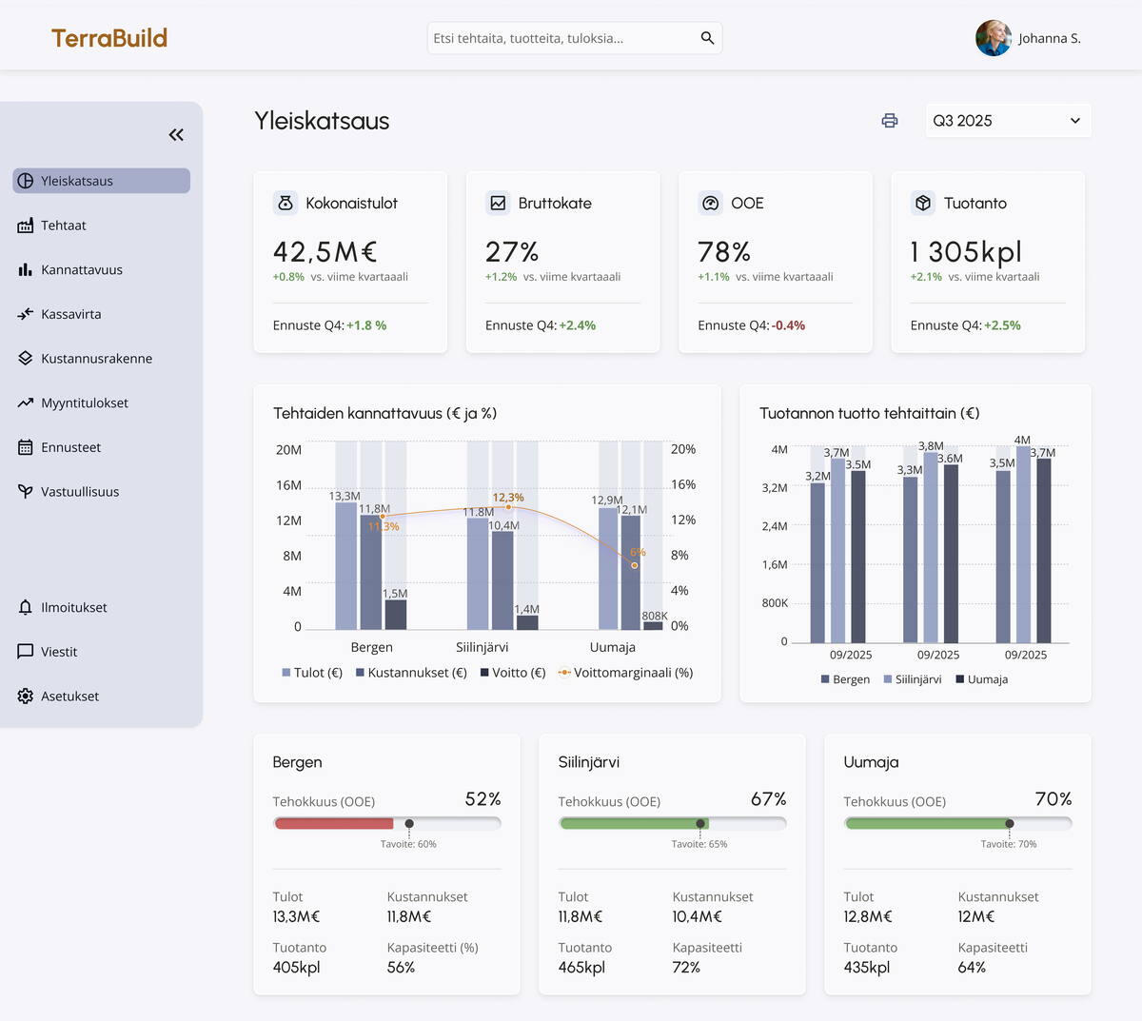Click Johanna S. user name
1142x1021 pixels.
(x=1050, y=38)
